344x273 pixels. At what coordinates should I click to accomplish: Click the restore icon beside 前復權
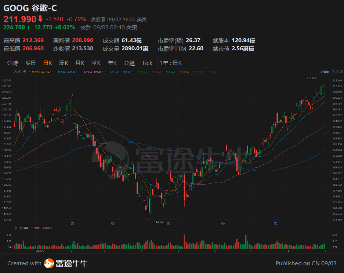pos(333,72)
